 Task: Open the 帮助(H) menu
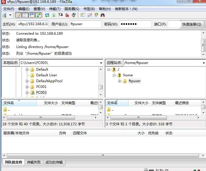(105, 9)
